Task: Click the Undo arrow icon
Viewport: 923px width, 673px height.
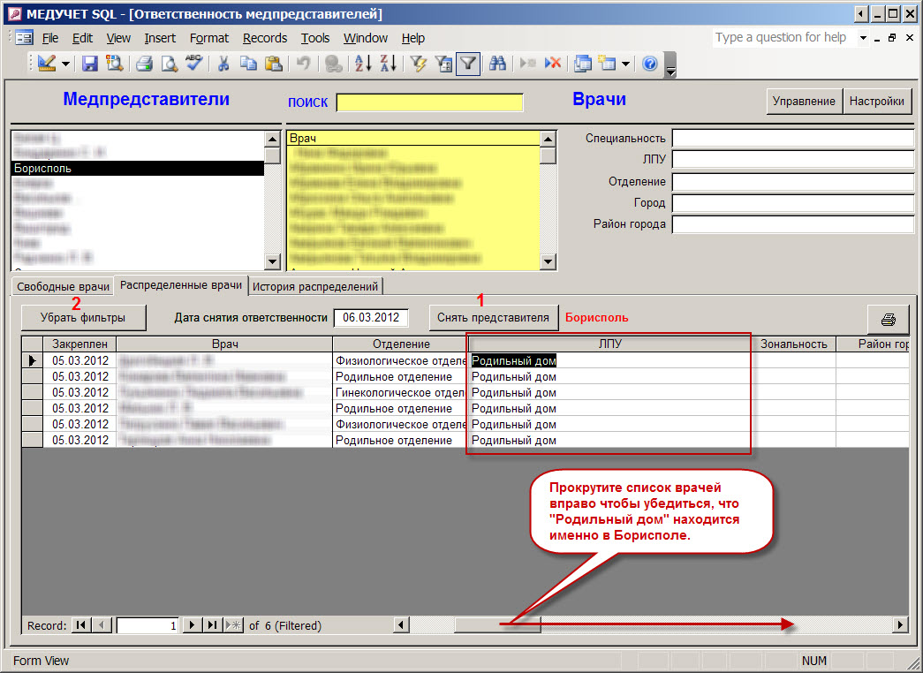Action: tap(304, 63)
